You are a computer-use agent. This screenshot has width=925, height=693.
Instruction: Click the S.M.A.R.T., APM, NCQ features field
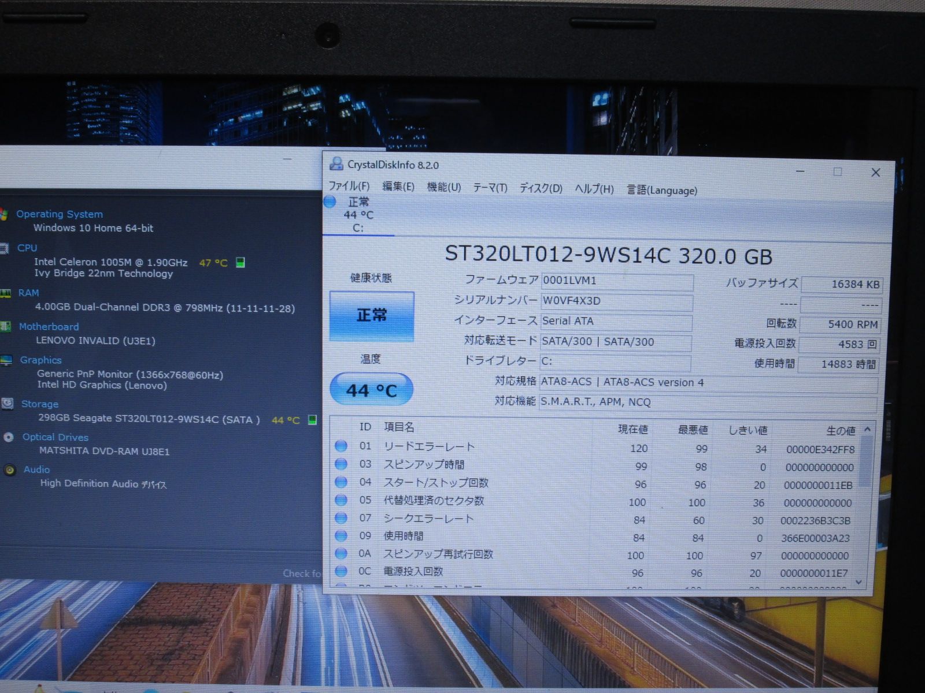tap(708, 403)
